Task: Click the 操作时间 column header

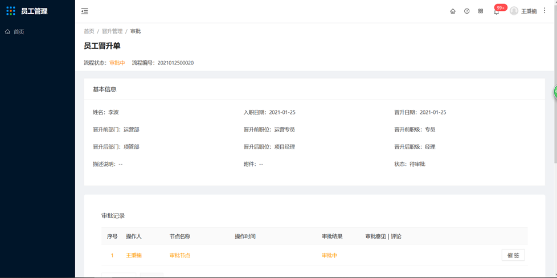Action: pos(245,236)
